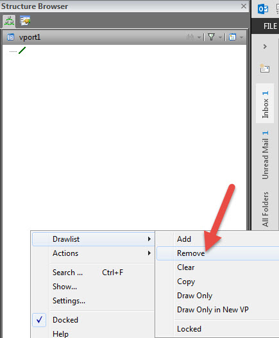Expand the Outlook folder pane chevron
This screenshot has width=279, height=338.
(265, 46)
